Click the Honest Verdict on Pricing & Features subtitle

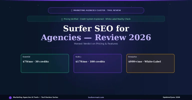(96, 44)
